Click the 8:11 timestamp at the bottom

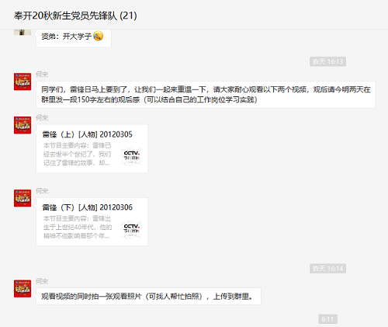(x=327, y=319)
